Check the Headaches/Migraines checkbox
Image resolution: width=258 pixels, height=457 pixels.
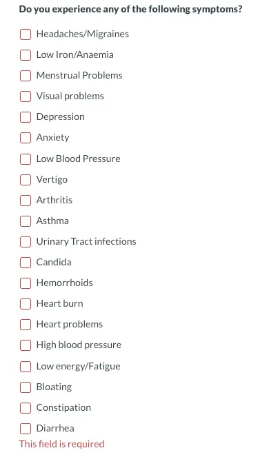coord(26,34)
